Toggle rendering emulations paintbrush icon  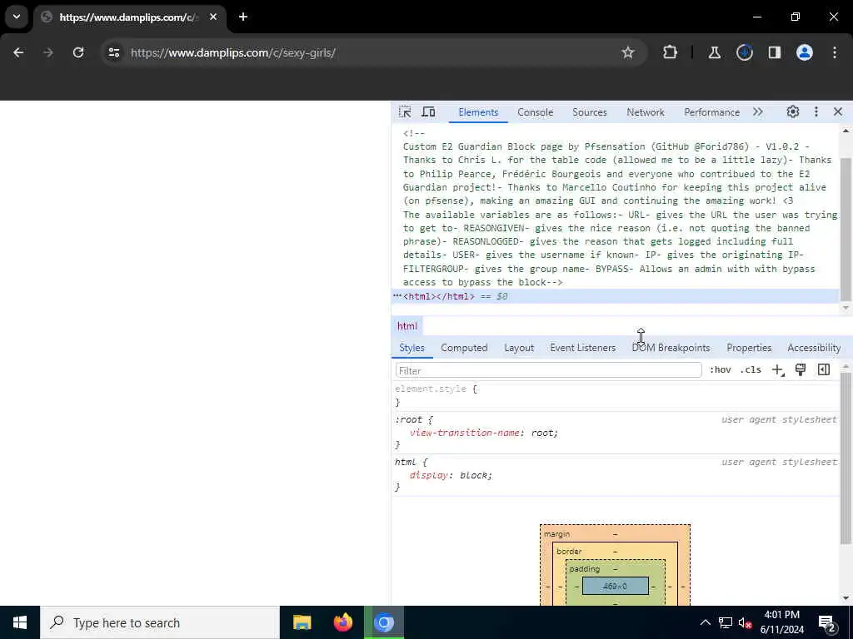801,370
